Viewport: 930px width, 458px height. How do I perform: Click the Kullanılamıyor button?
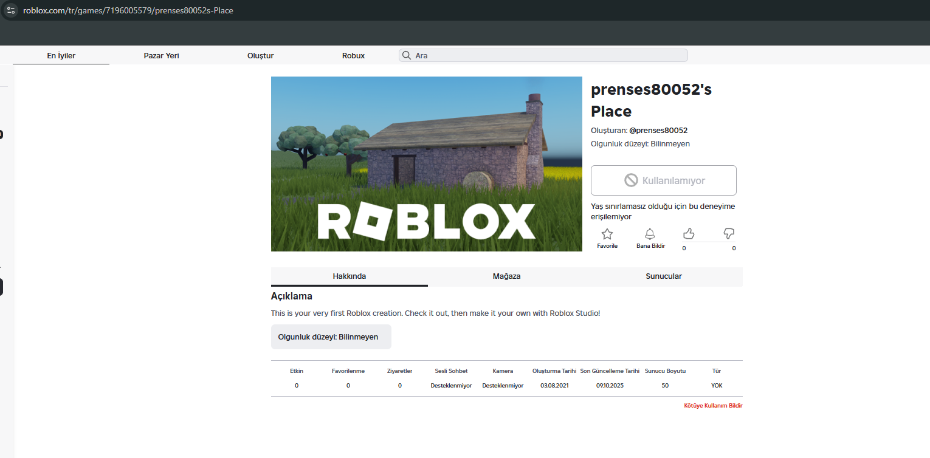pos(664,180)
